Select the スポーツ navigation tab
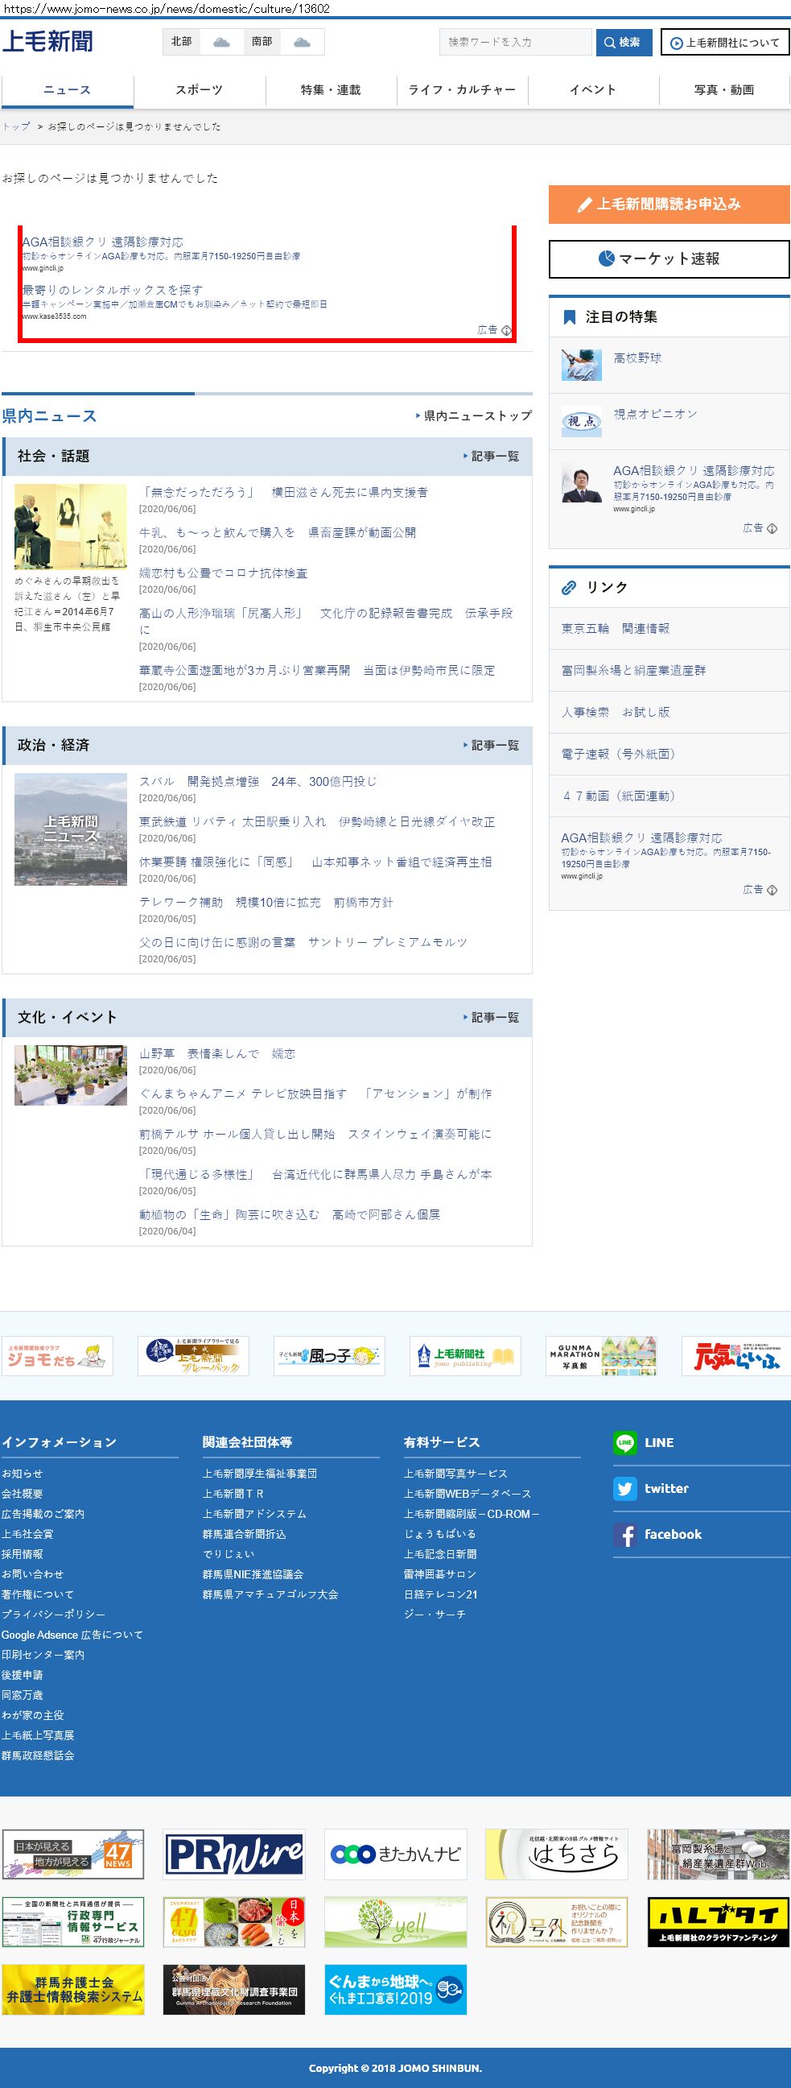Screen dimensions: 791x2088 click(200, 90)
